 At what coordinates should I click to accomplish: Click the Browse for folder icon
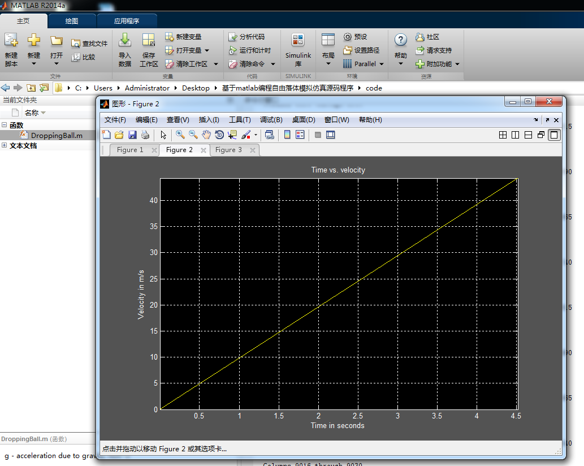(44, 88)
